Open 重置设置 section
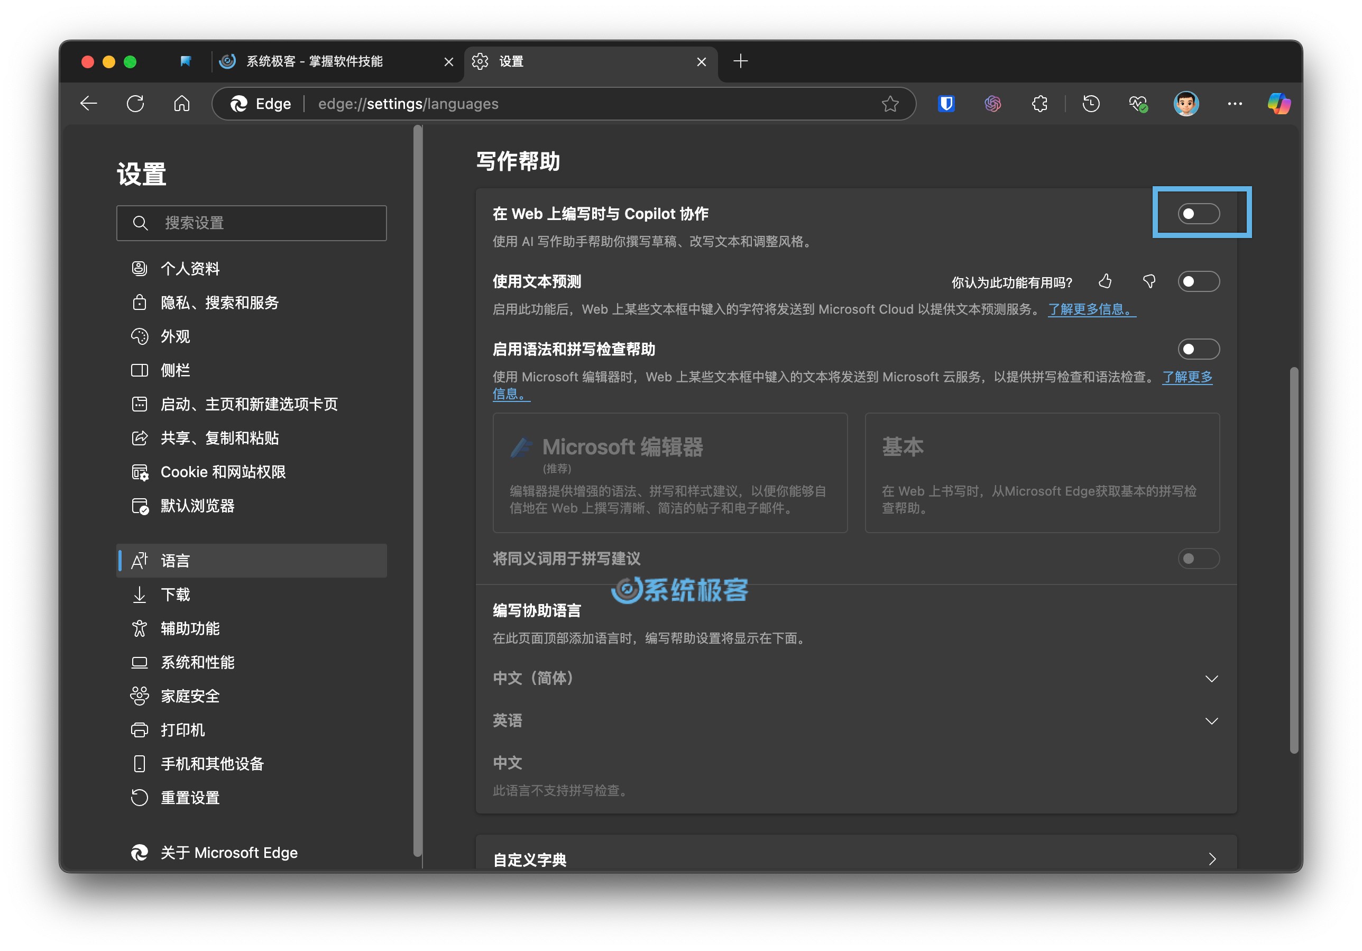The height and width of the screenshot is (951, 1362). [252, 797]
